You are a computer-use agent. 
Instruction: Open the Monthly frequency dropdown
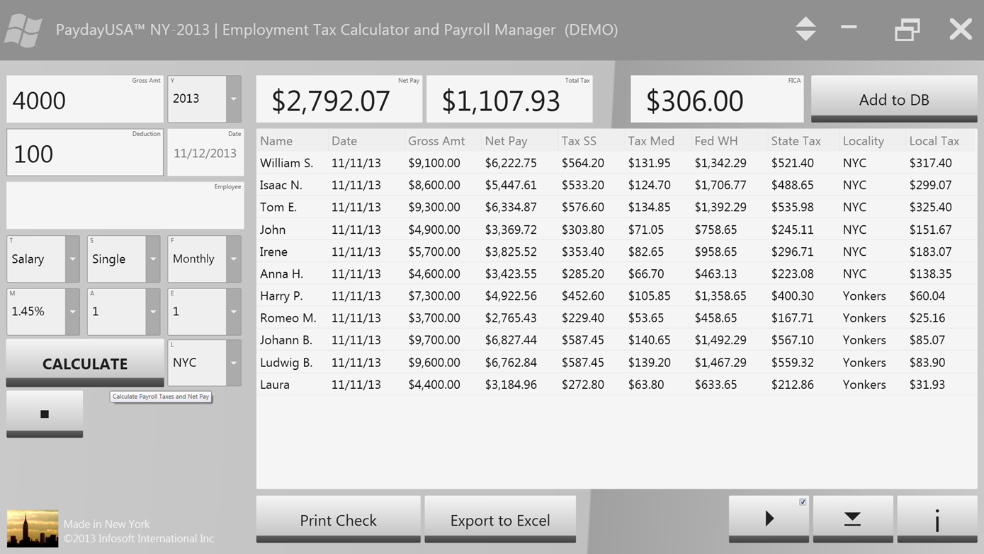coord(233,259)
